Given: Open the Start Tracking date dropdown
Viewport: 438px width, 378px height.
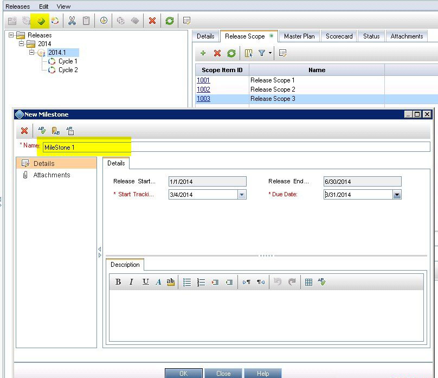Looking at the screenshot, I should pos(242,195).
